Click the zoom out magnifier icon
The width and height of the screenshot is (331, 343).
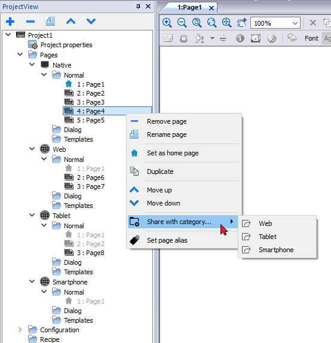[x=182, y=23]
